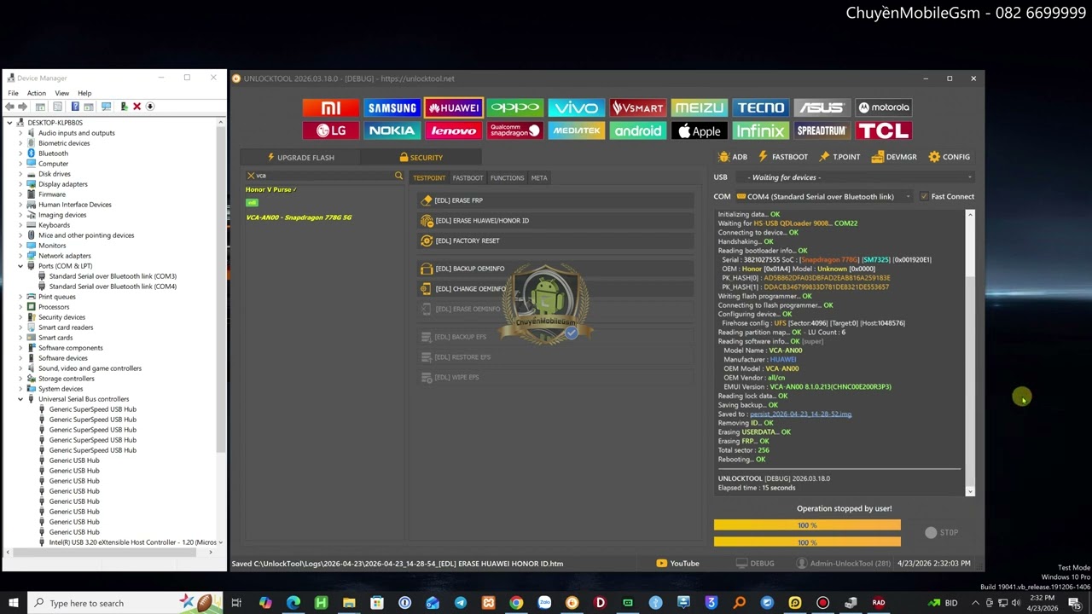Open the Apple brand section
This screenshot has width=1092, height=614.
(699, 130)
